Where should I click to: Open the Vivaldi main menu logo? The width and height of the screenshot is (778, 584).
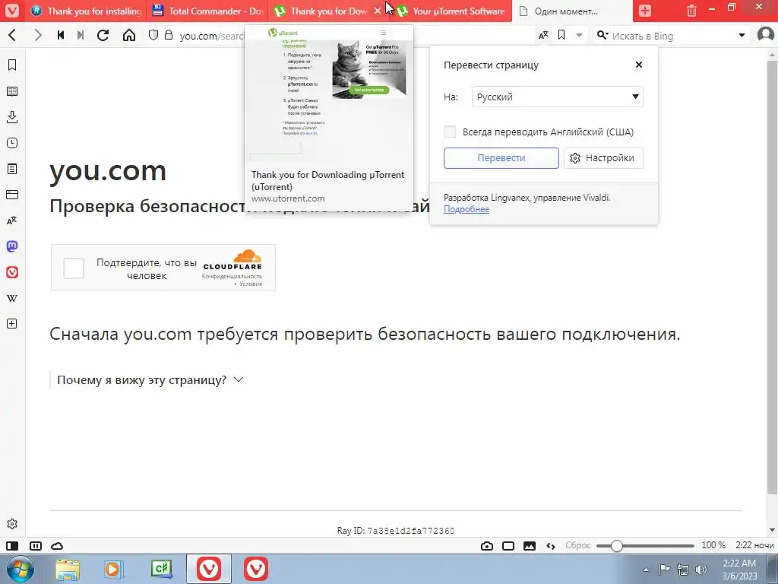point(12,11)
